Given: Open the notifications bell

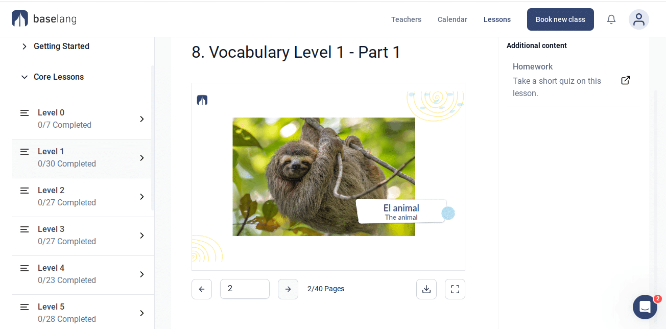Looking at the screenshot, I should (x=611, y=19).
